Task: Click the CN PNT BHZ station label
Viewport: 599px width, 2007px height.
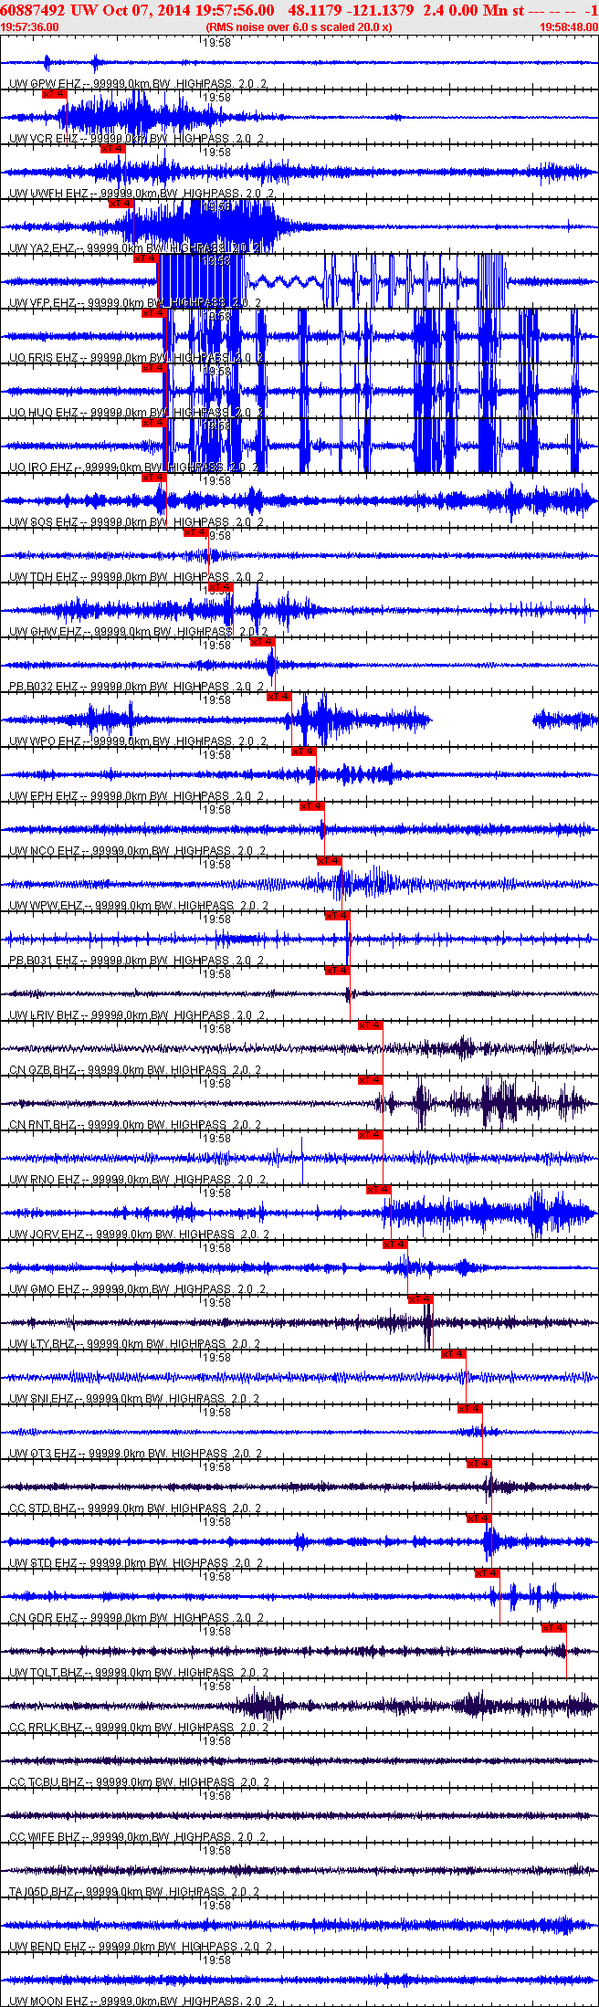Action: (x=136, y=1125)
